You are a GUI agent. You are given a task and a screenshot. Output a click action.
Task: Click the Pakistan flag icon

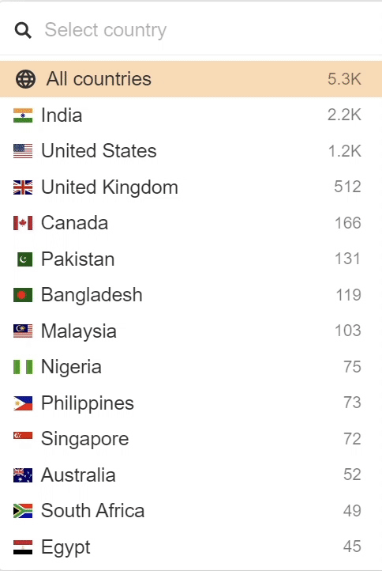pyautogui.click(x=24, y=259)
